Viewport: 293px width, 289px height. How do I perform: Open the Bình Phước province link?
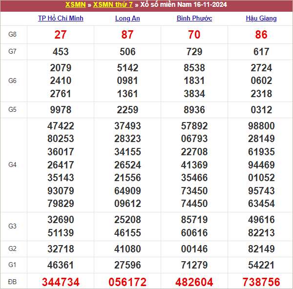(194, 19)
